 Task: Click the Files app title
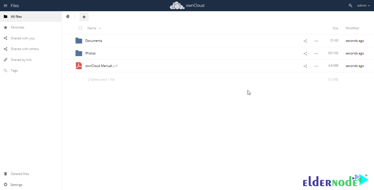point(15,5)
